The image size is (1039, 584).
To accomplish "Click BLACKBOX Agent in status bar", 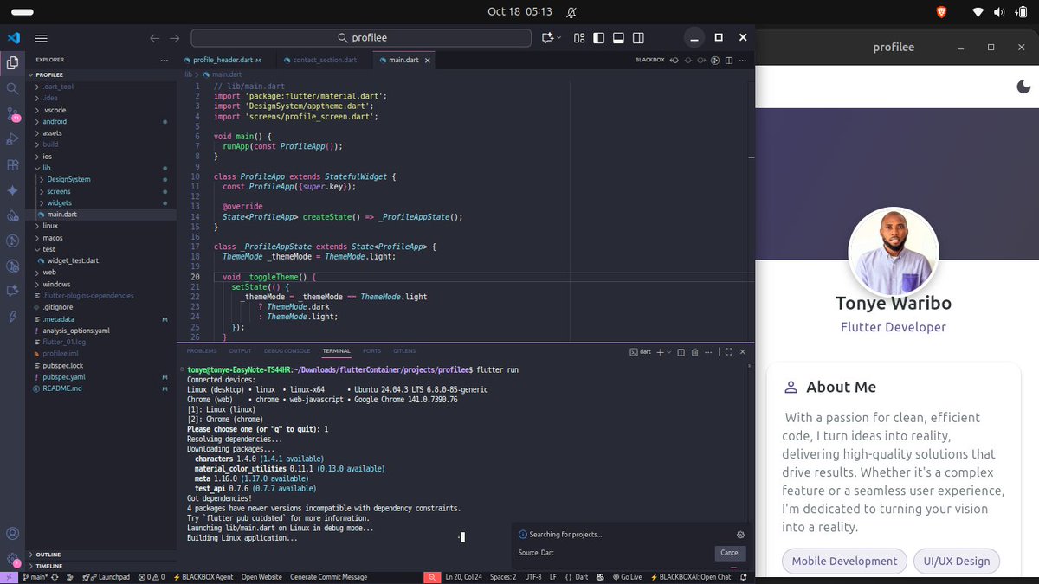I will click(203, 577).
